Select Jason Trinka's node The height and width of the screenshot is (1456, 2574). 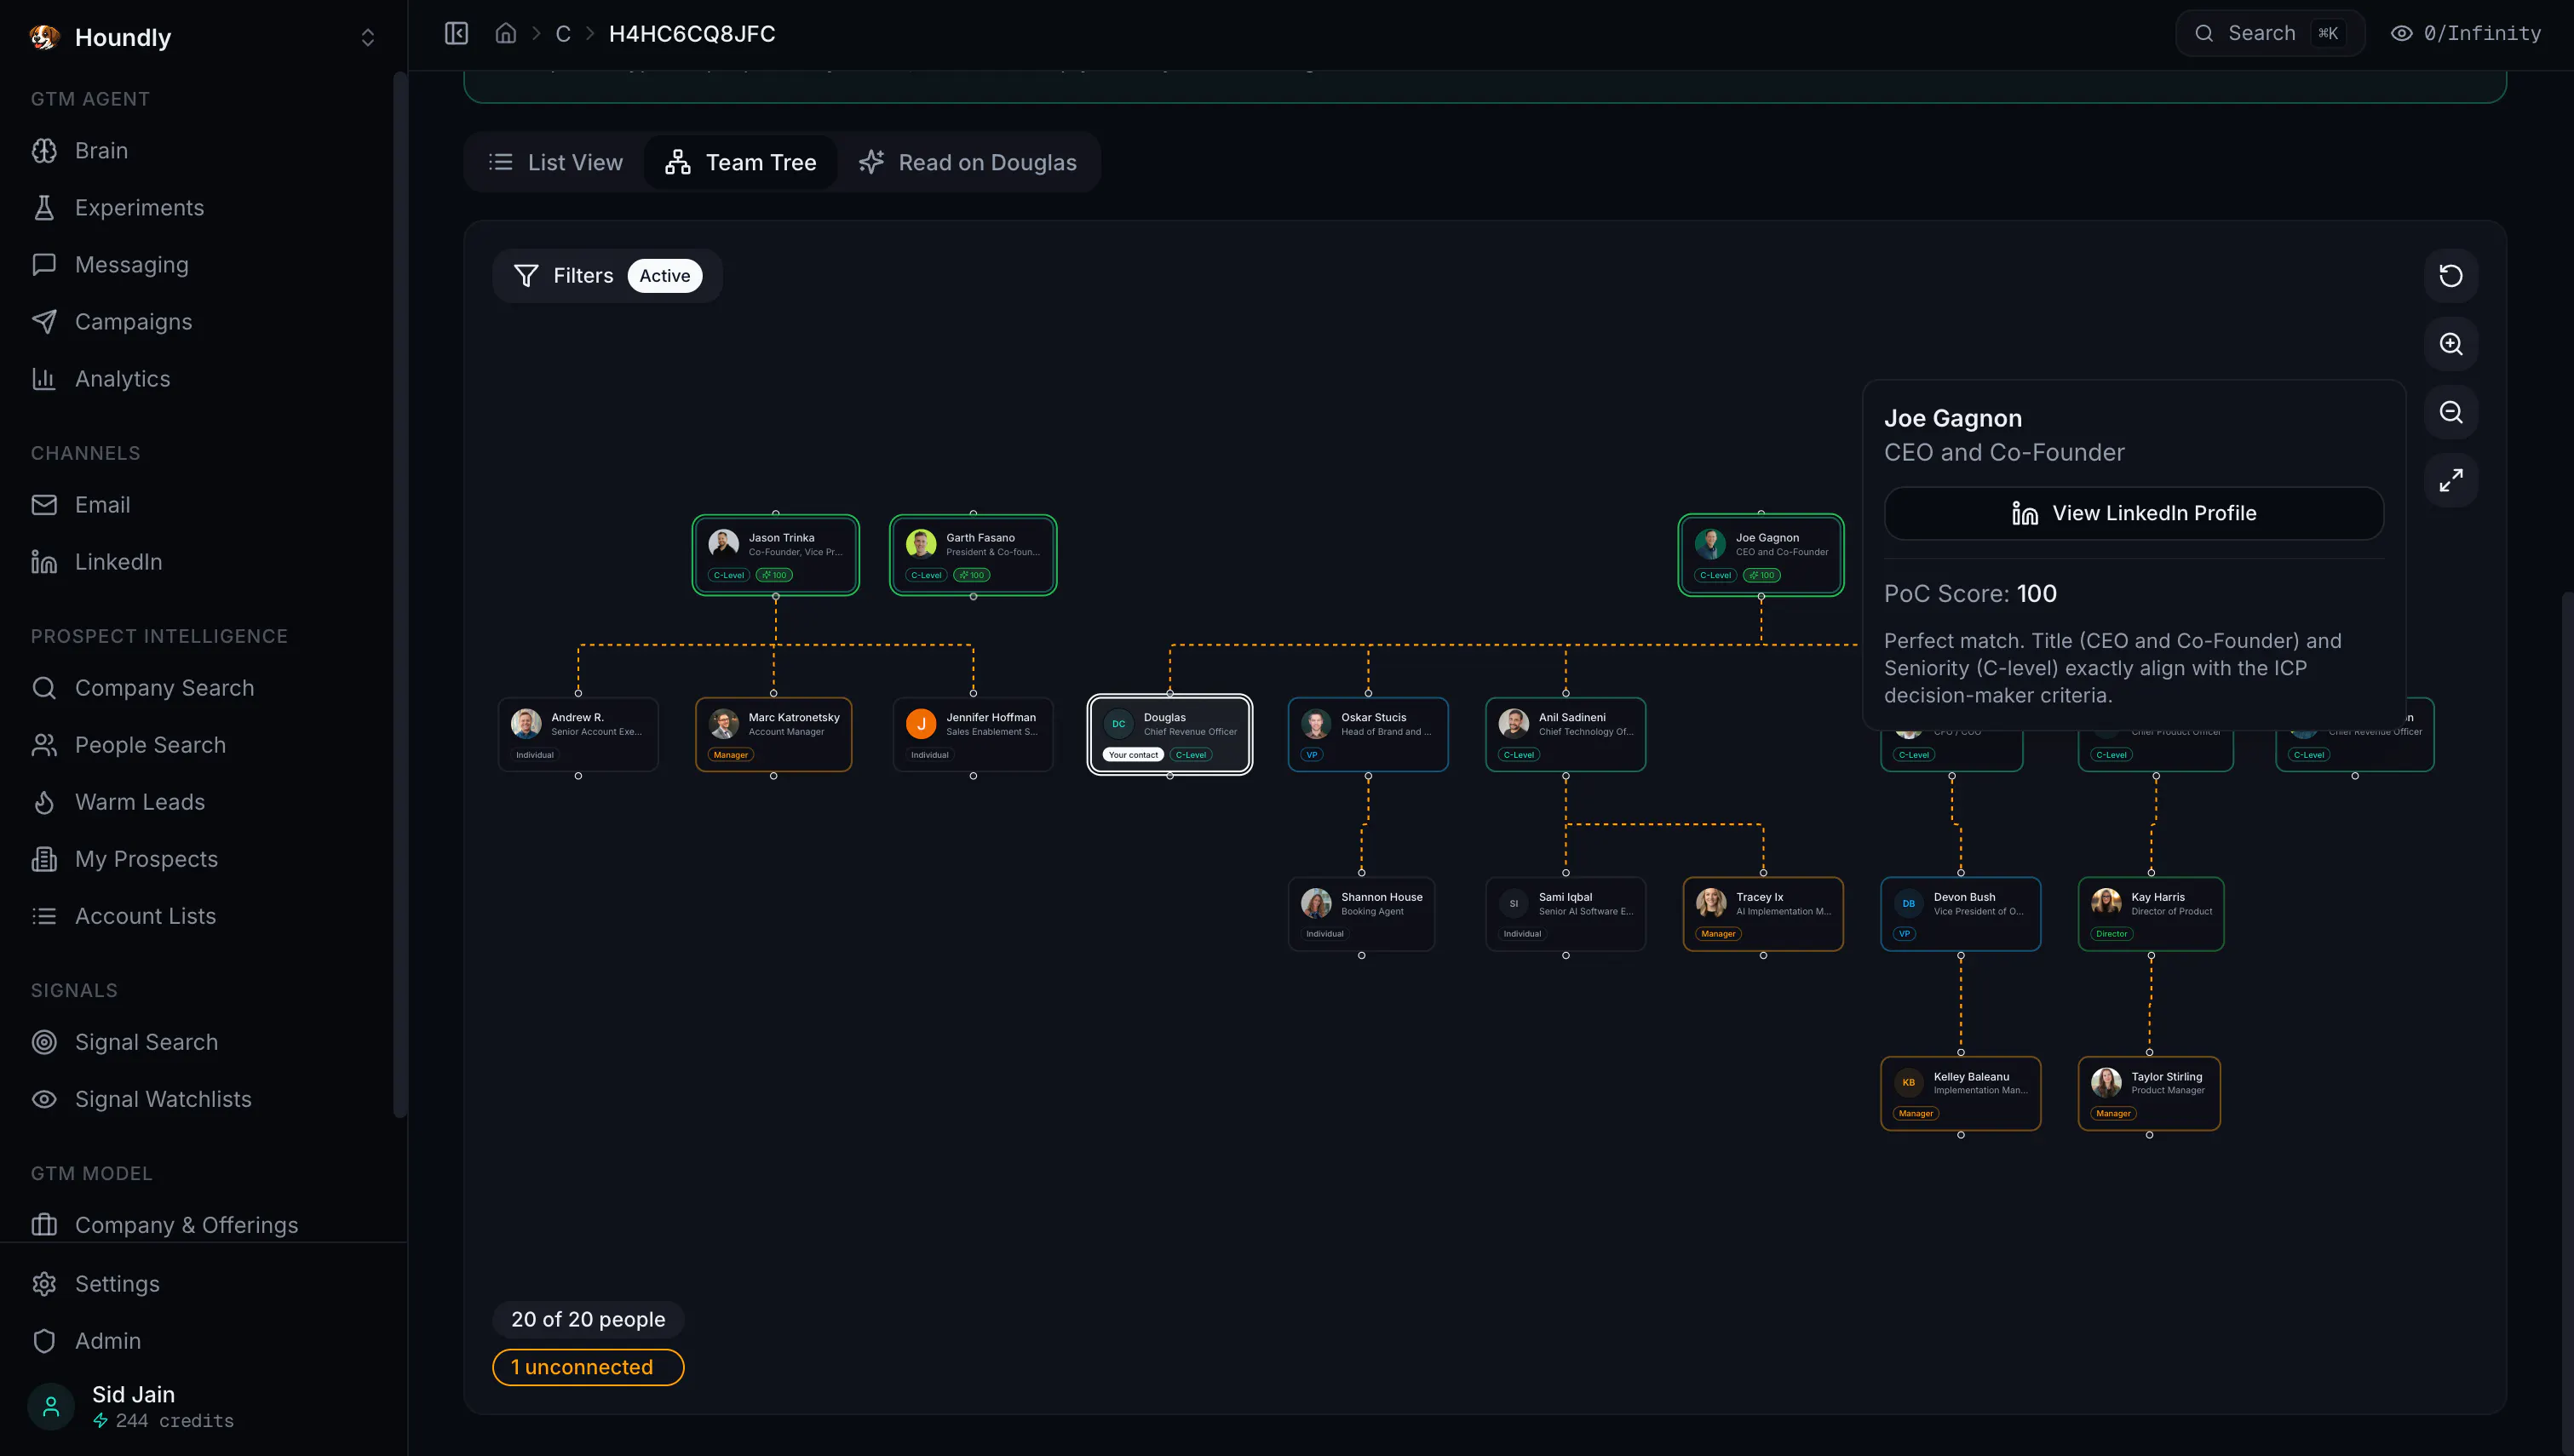[776, 555]
